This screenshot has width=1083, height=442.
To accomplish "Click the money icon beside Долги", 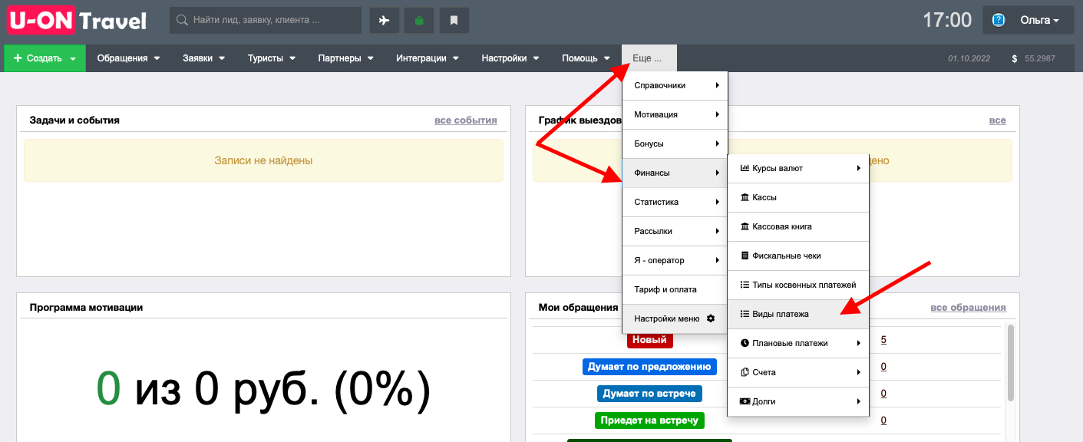I will click(x=745, y=401).
